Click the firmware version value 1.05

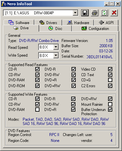coord(109,41)
